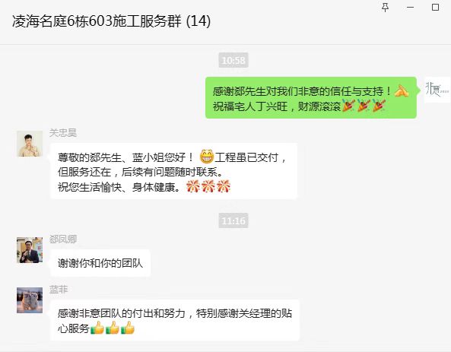
Task: Pin the chat window on top
Action: [x=385, y=8]
